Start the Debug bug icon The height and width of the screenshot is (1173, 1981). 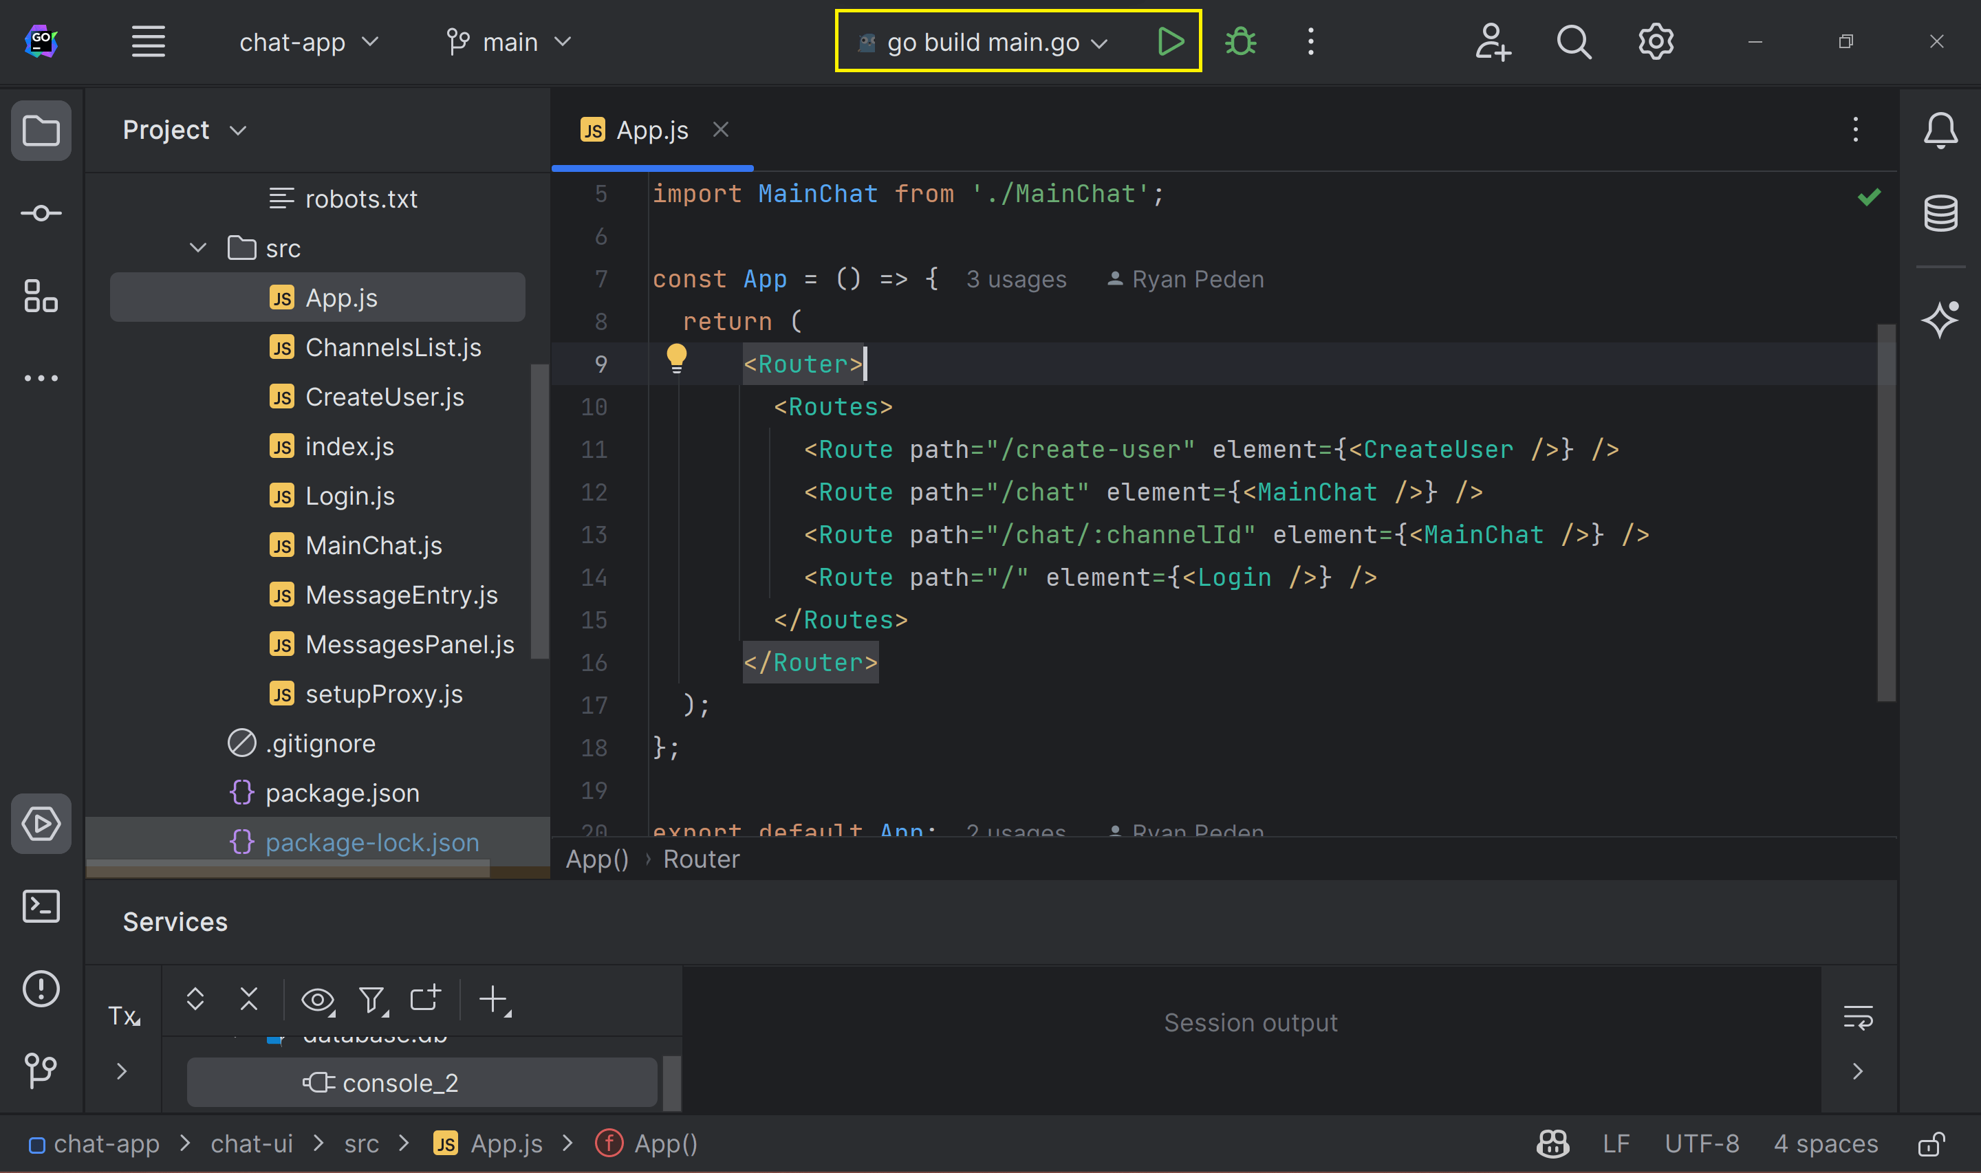pyautogui.click(x=1240, y=41)
